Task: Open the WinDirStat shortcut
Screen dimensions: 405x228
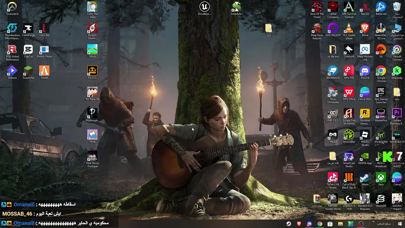Action: [349, 136]
